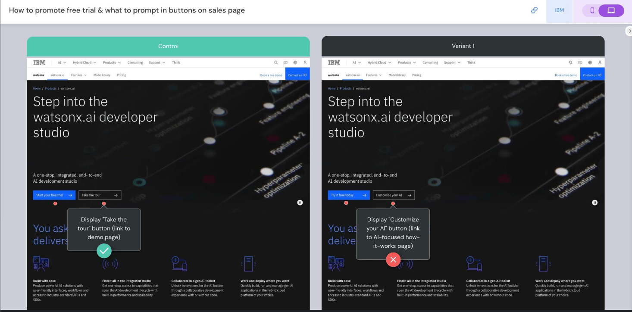The width and height of the screenshot is (632, 312).
Task: Open the chat icon in Variant 1
Action: point(580,62)
